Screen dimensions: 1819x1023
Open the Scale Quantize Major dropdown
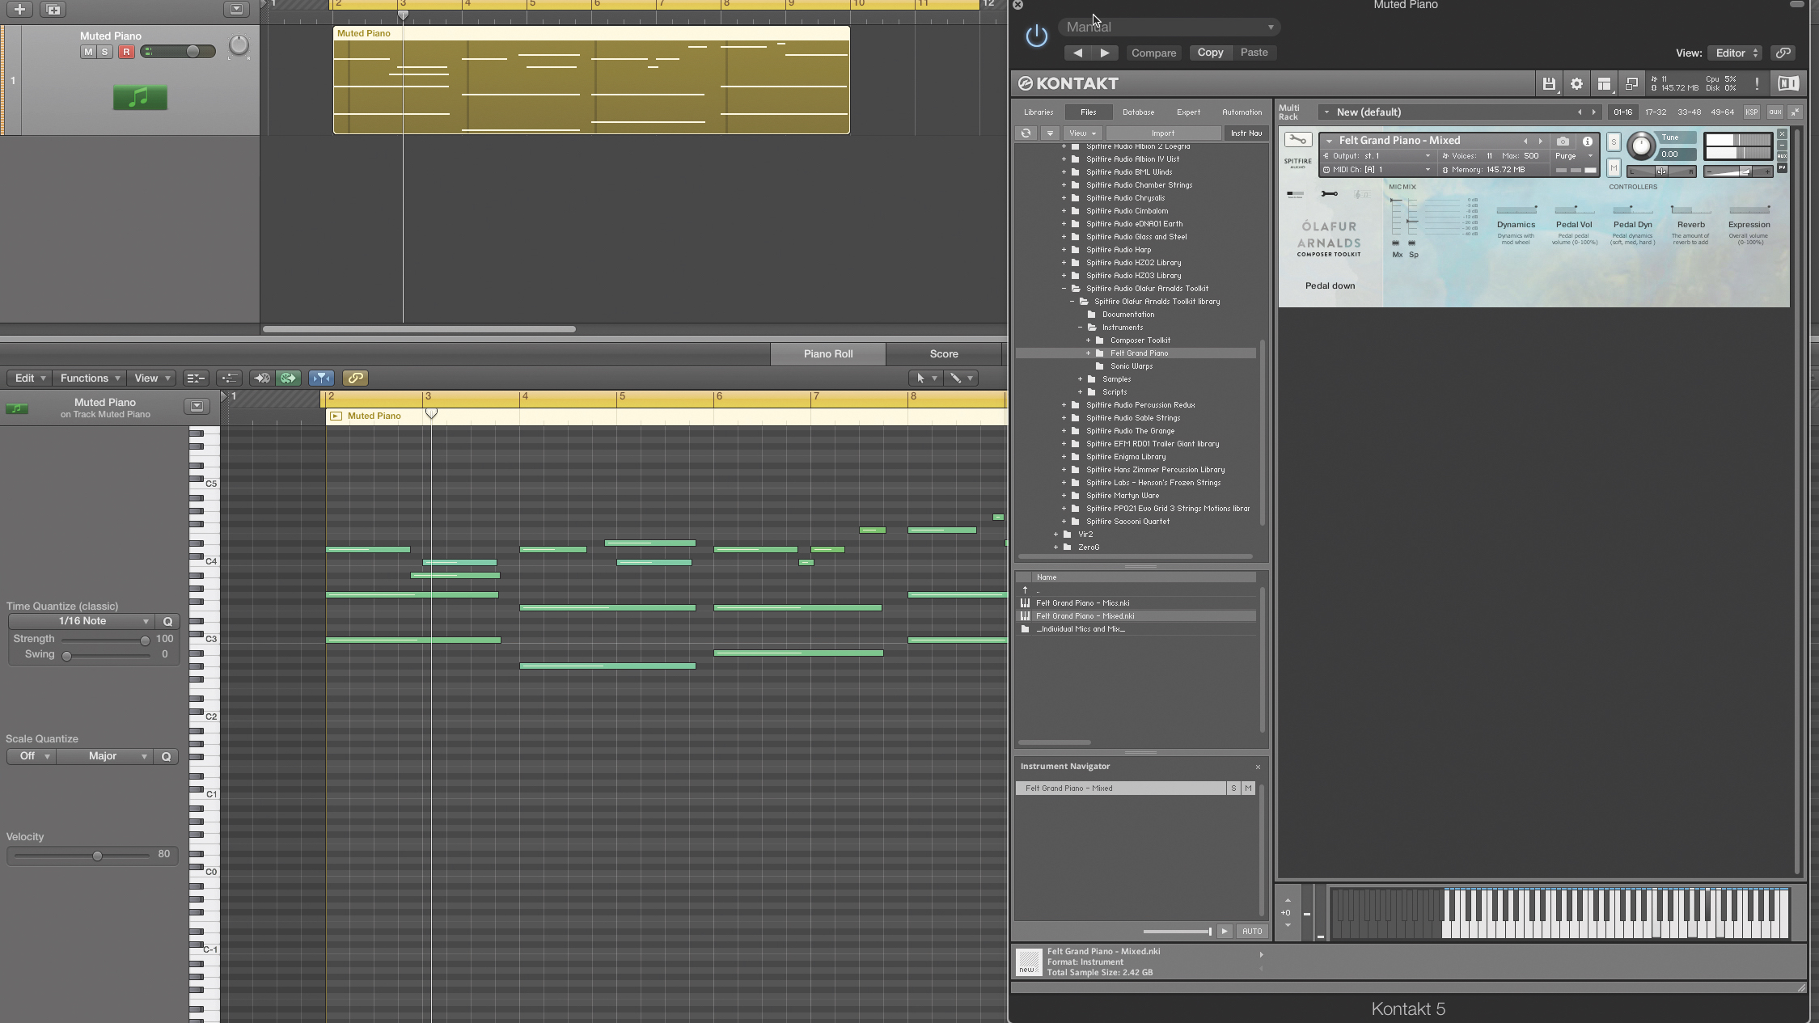click(x=104, y=756)
